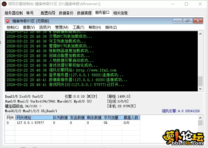Viewport: 208px width, 148px height.
Task: Open the 插件(Z) menu
Action: [x=111, y=27]
